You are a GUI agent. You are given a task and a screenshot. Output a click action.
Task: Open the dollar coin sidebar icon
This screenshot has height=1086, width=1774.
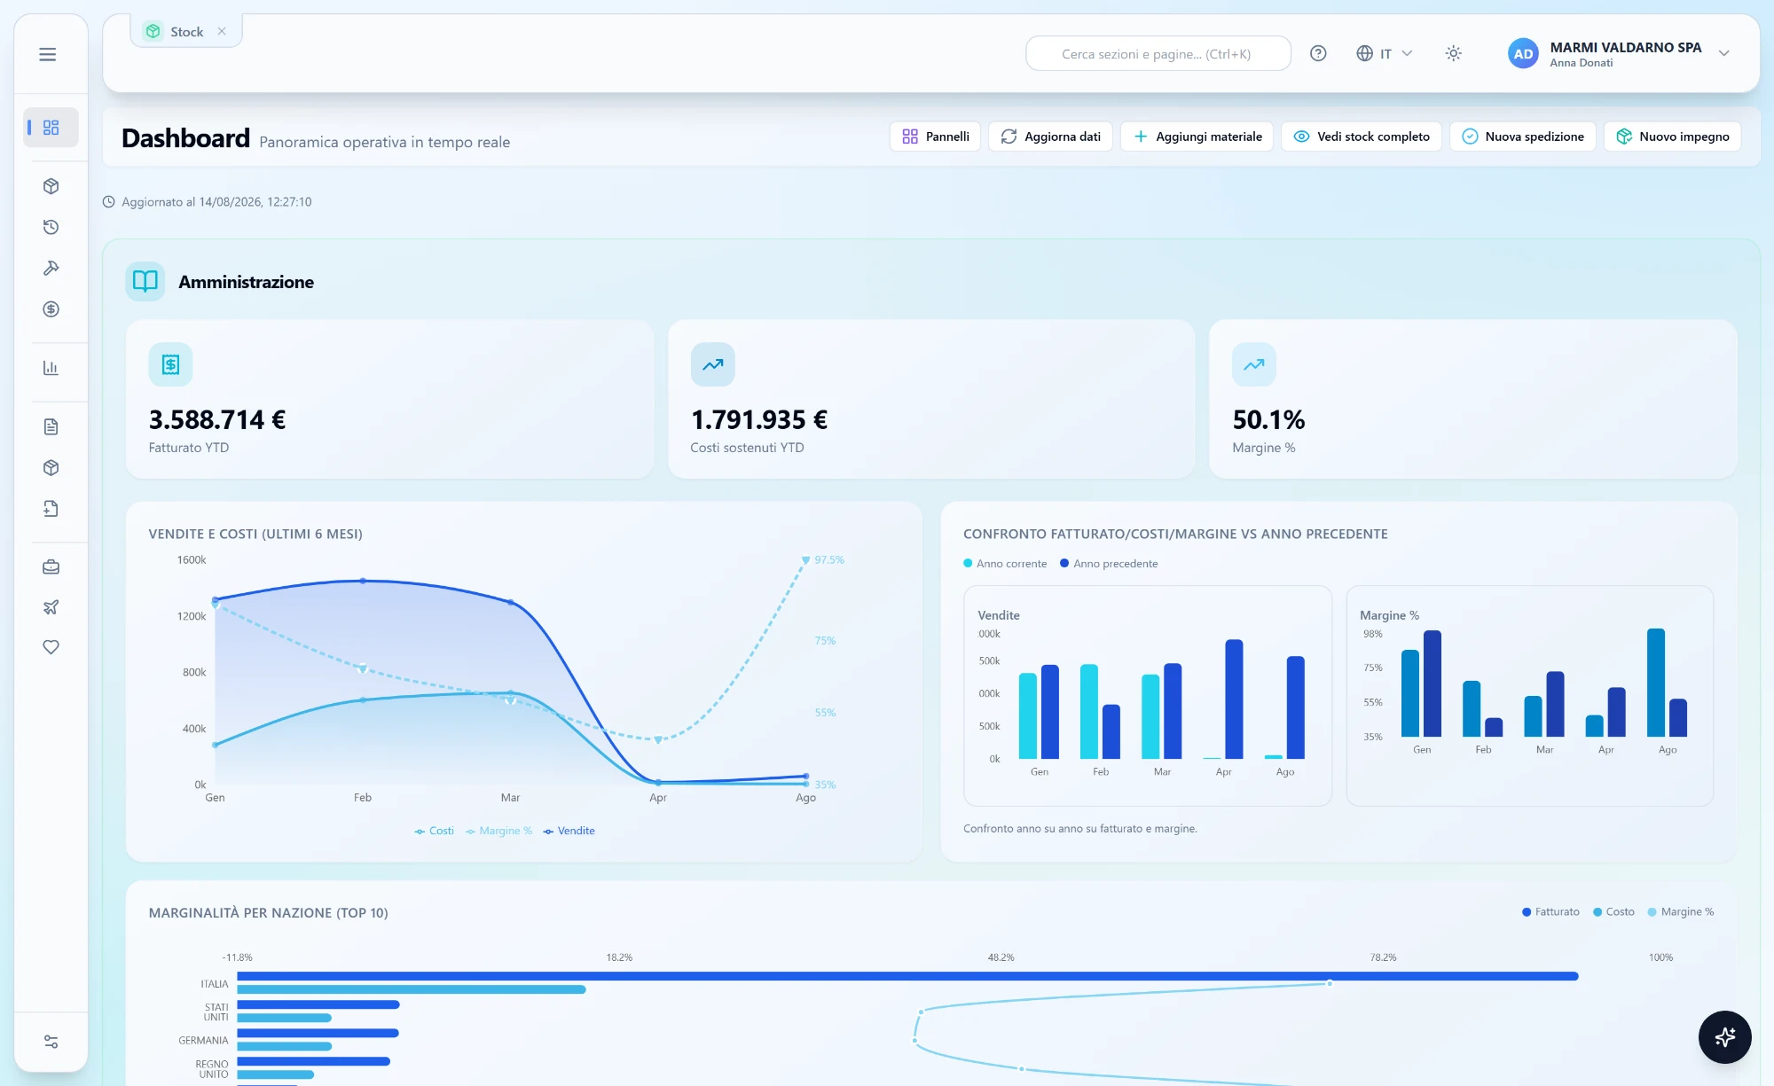pos(51,309)
